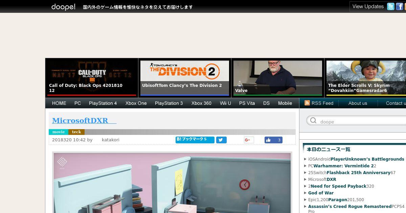406x213 pixels.
Task: Open God of War news item
Action: [321, 193]
